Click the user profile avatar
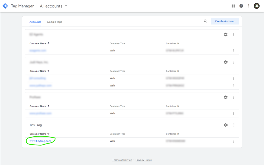This screenshot has width=264, height=165. pyautogui.click(x=257, y=6)
